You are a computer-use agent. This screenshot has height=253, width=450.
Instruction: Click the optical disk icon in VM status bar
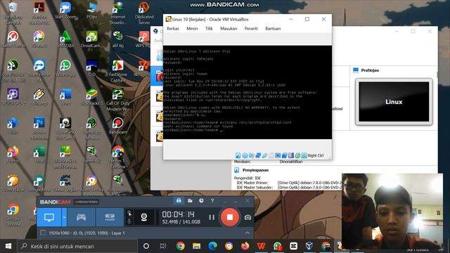click(245, 155)
